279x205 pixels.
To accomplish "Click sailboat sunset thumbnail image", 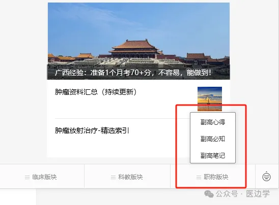I will click(210, 99).
